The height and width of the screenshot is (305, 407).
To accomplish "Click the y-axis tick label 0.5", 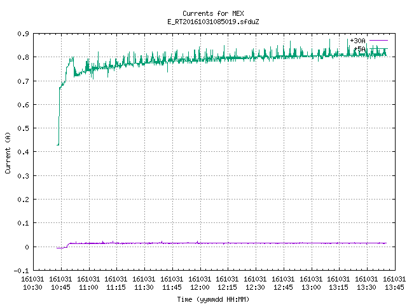I will [x=23, y=128].
